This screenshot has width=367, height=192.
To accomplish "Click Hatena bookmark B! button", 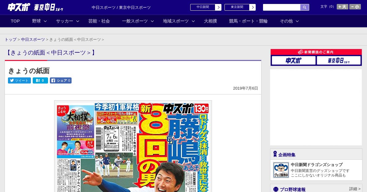I will tap(40, 80).
